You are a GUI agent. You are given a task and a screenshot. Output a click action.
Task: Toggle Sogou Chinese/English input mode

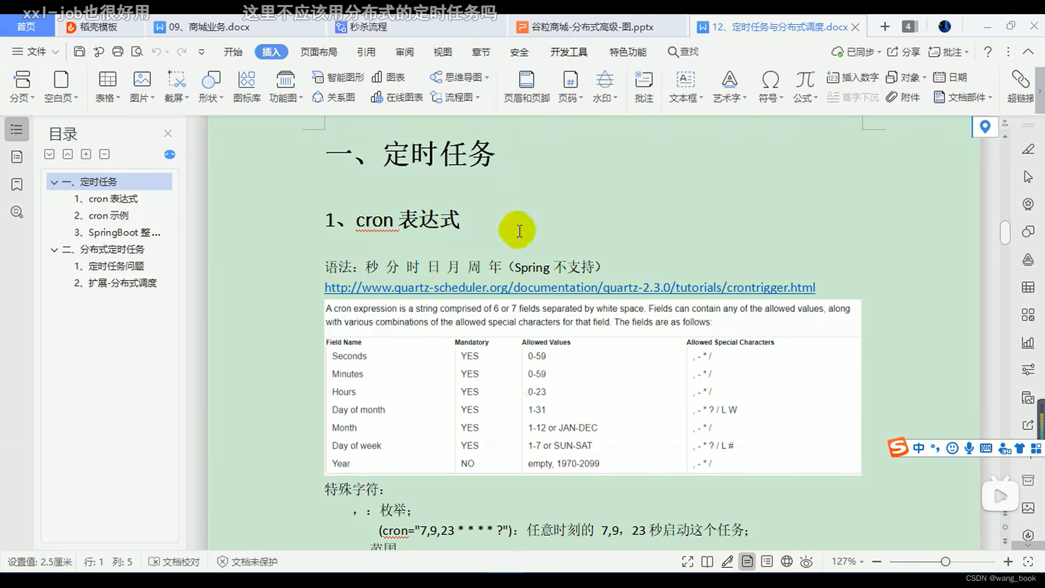click(x=919, y=448)
